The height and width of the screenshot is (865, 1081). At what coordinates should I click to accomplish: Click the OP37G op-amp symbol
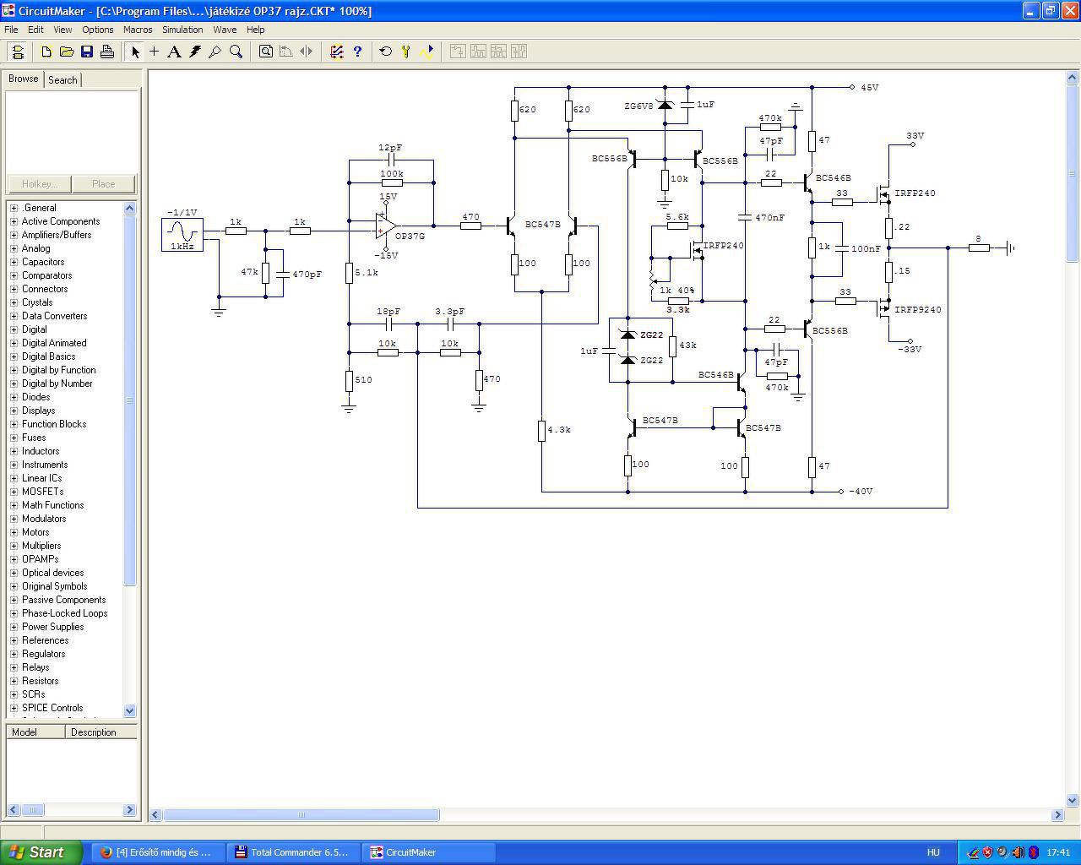(x=386, y=226)
